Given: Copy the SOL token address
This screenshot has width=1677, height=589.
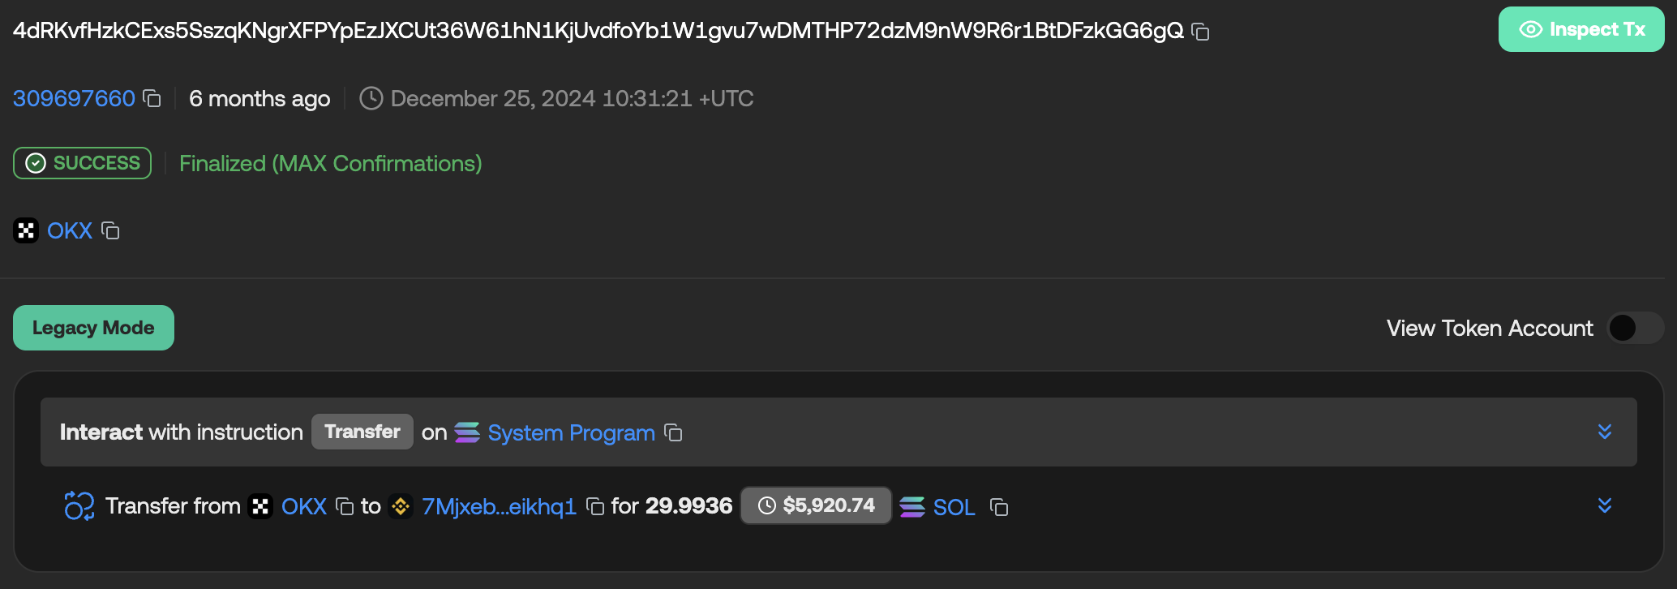Looking at the screenshot, I should pyautogui.click(x=999, y=507).
